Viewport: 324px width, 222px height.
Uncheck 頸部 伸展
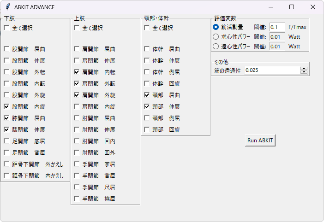pos(147,106)
